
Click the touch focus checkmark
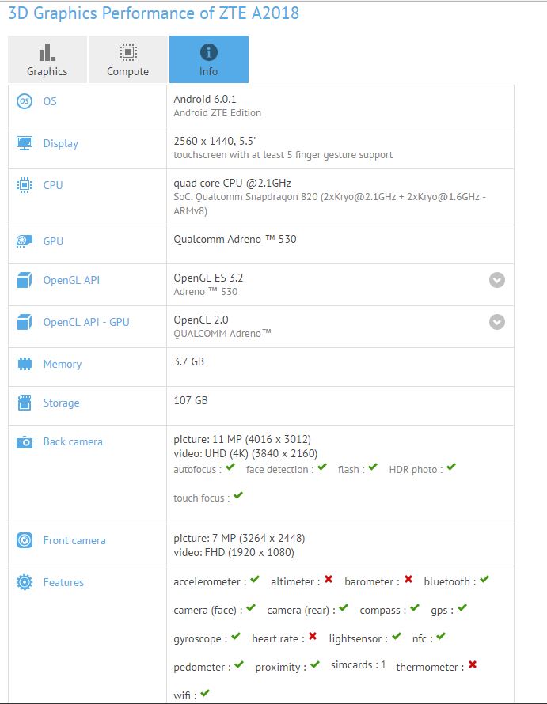[x=238, y=496]
